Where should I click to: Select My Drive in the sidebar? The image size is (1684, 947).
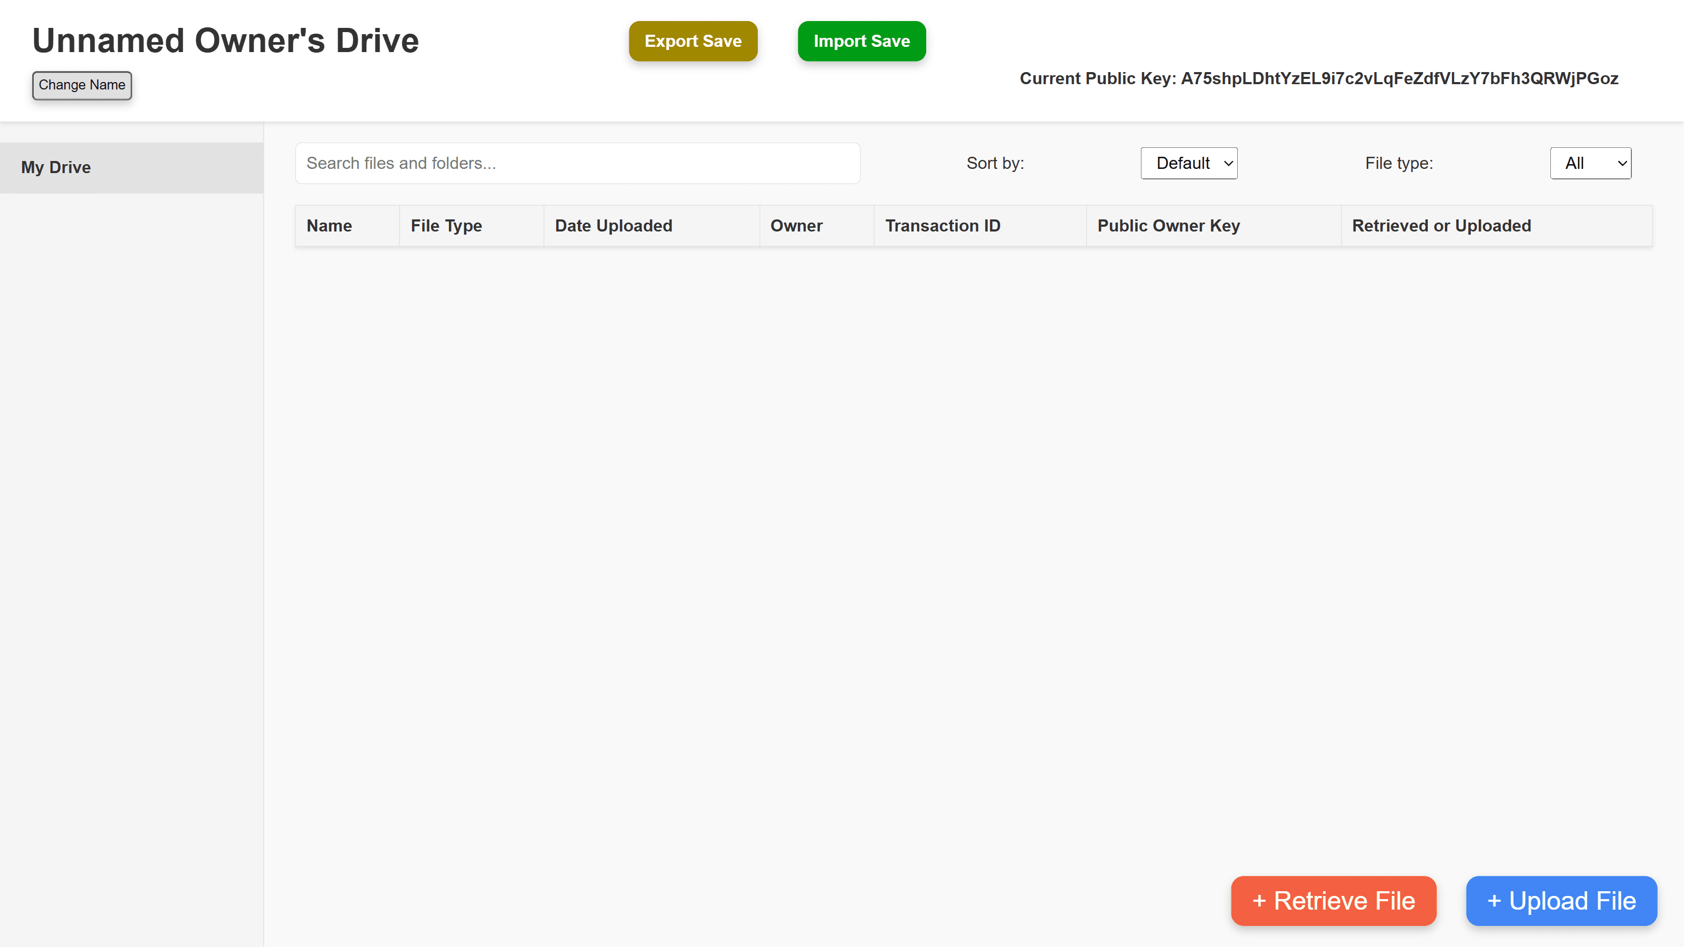(x=56, y=167)
